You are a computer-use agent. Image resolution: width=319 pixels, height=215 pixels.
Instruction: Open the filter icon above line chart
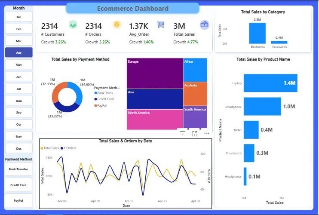182,133
